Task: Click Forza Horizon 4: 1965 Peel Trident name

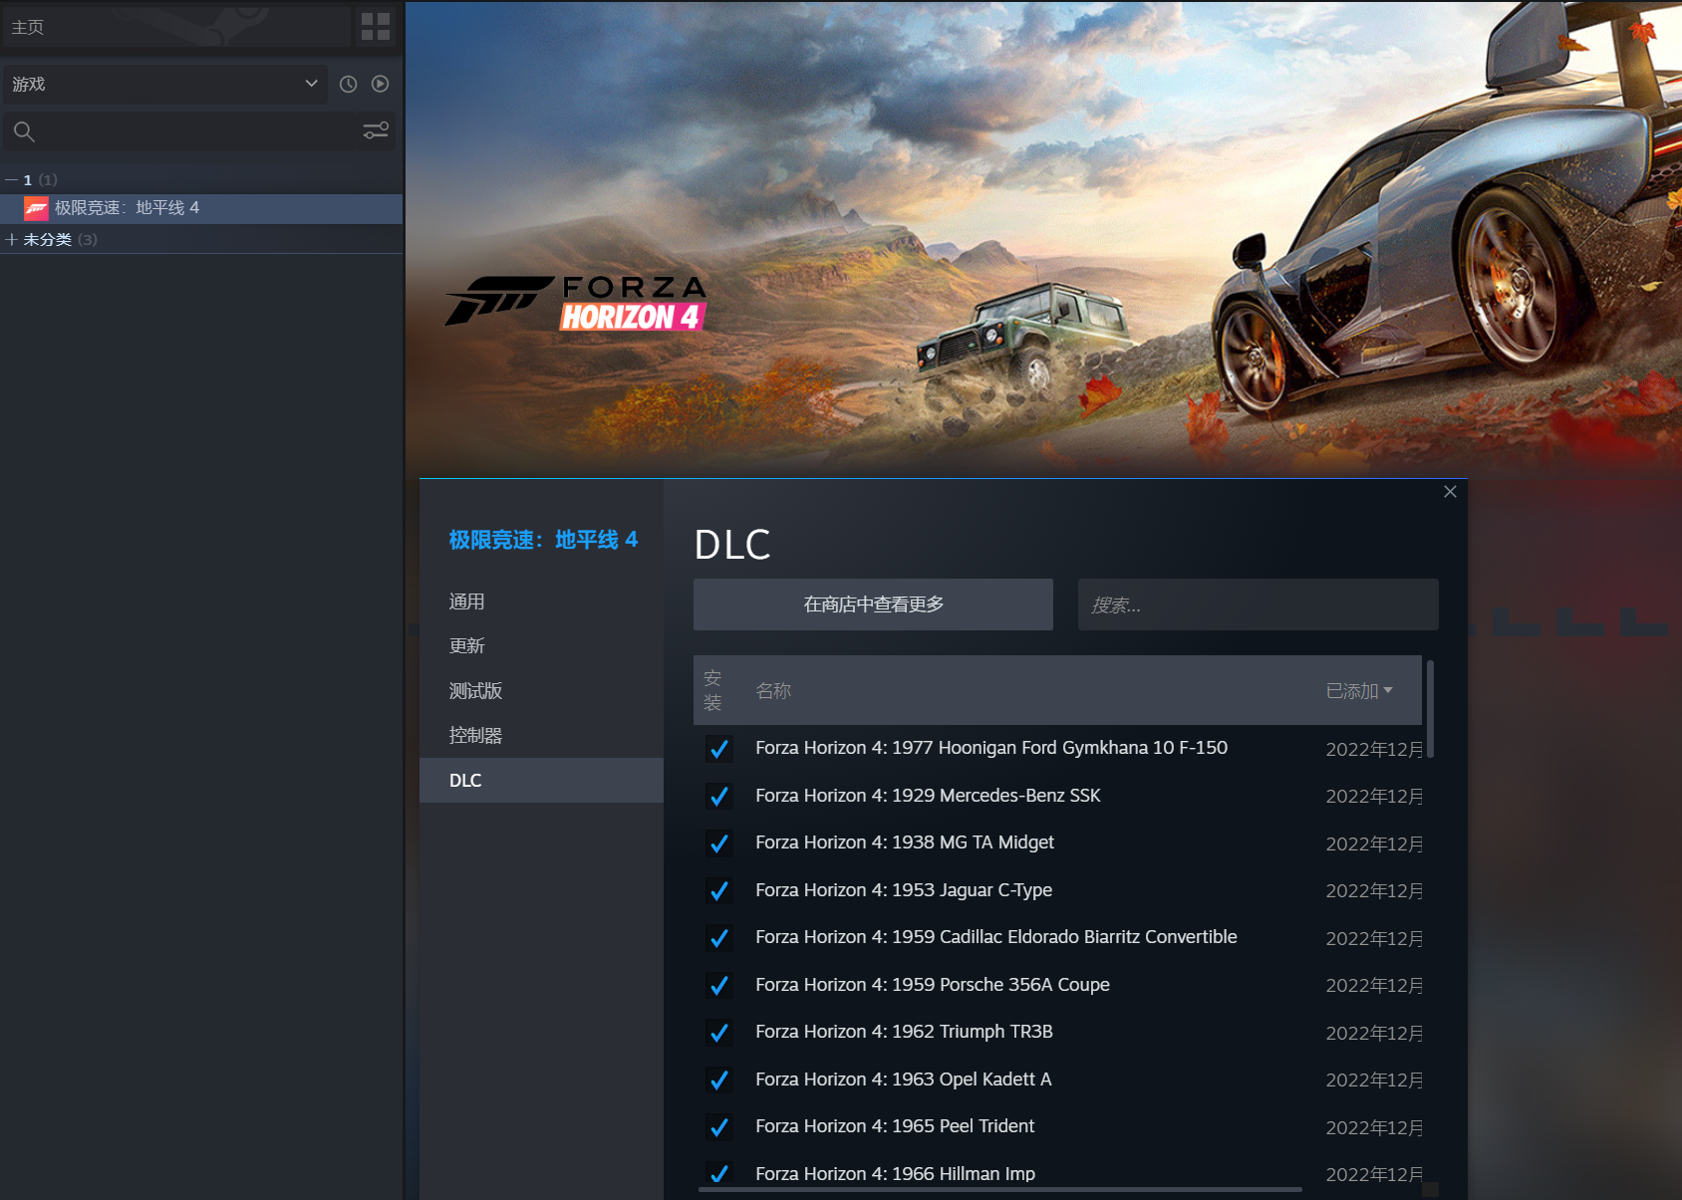Action: (895, 1126)
